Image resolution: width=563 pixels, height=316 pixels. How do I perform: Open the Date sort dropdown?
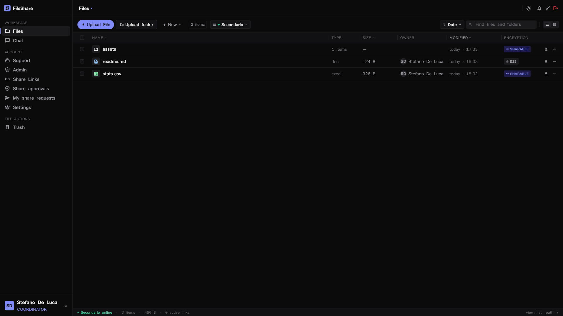452,25
